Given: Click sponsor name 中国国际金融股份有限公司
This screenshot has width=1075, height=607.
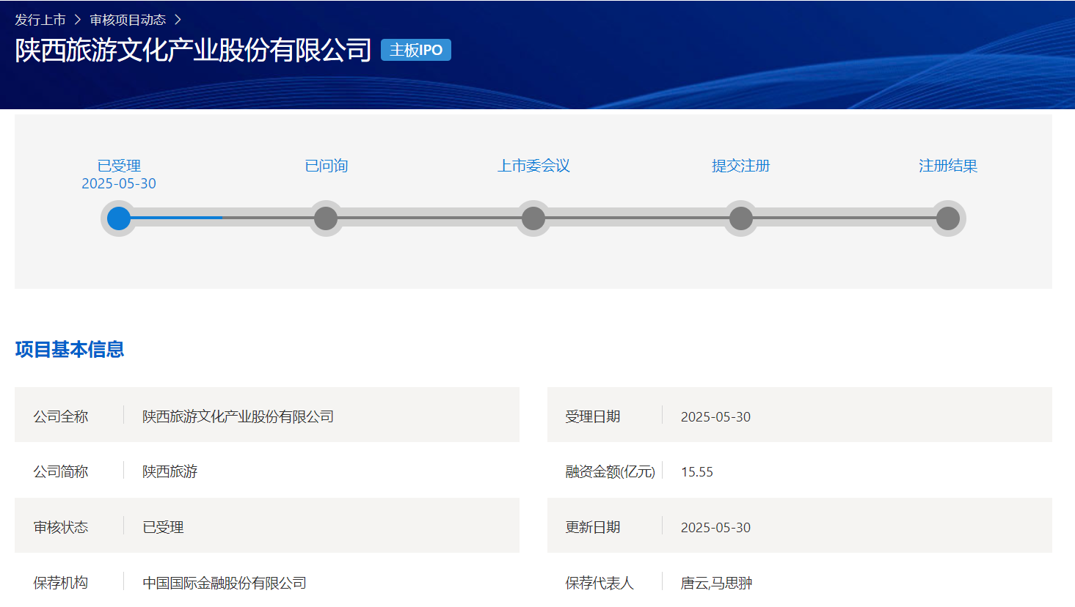Looking at the screenshot, I should [x=225, y=583].
